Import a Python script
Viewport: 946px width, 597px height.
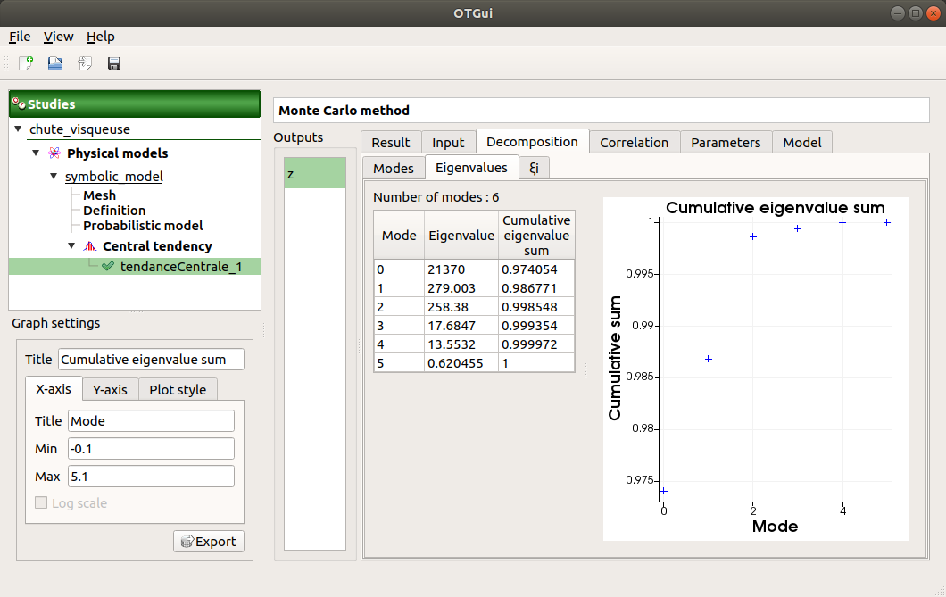[x=83, y=62]
